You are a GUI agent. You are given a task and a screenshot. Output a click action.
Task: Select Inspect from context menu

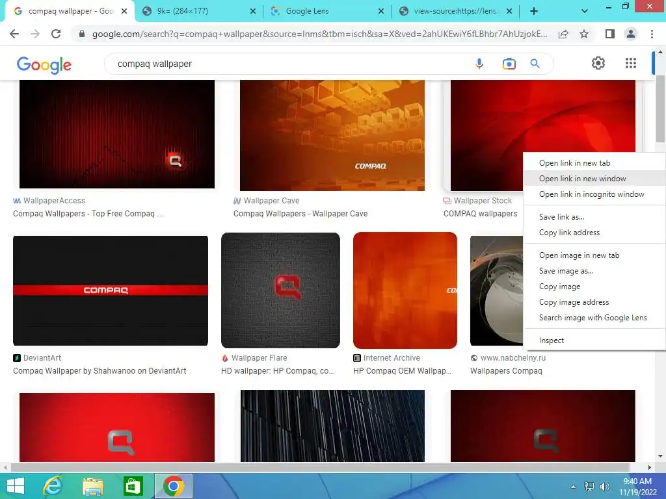[594, 340]
